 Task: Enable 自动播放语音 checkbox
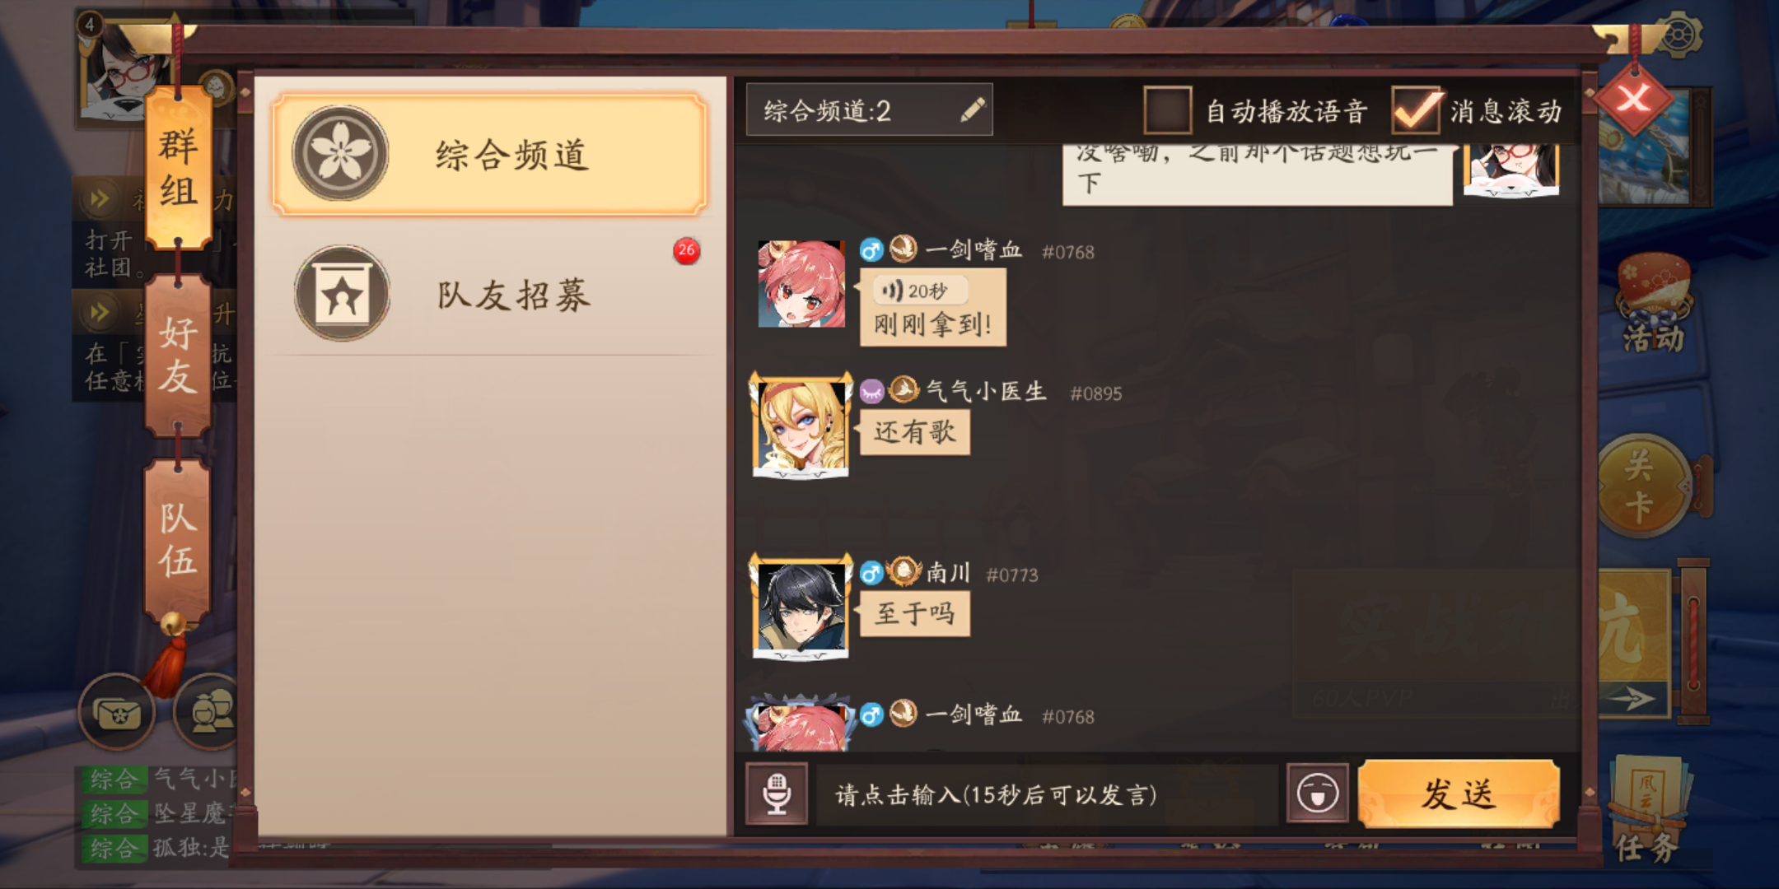click(x=1167, y=110)
